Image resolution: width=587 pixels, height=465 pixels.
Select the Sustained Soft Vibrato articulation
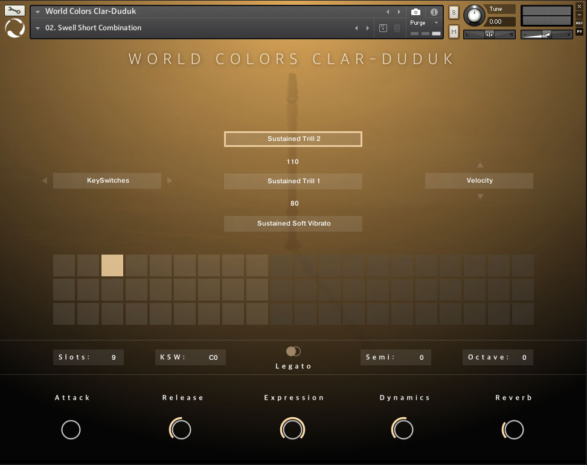click(293, 224)
